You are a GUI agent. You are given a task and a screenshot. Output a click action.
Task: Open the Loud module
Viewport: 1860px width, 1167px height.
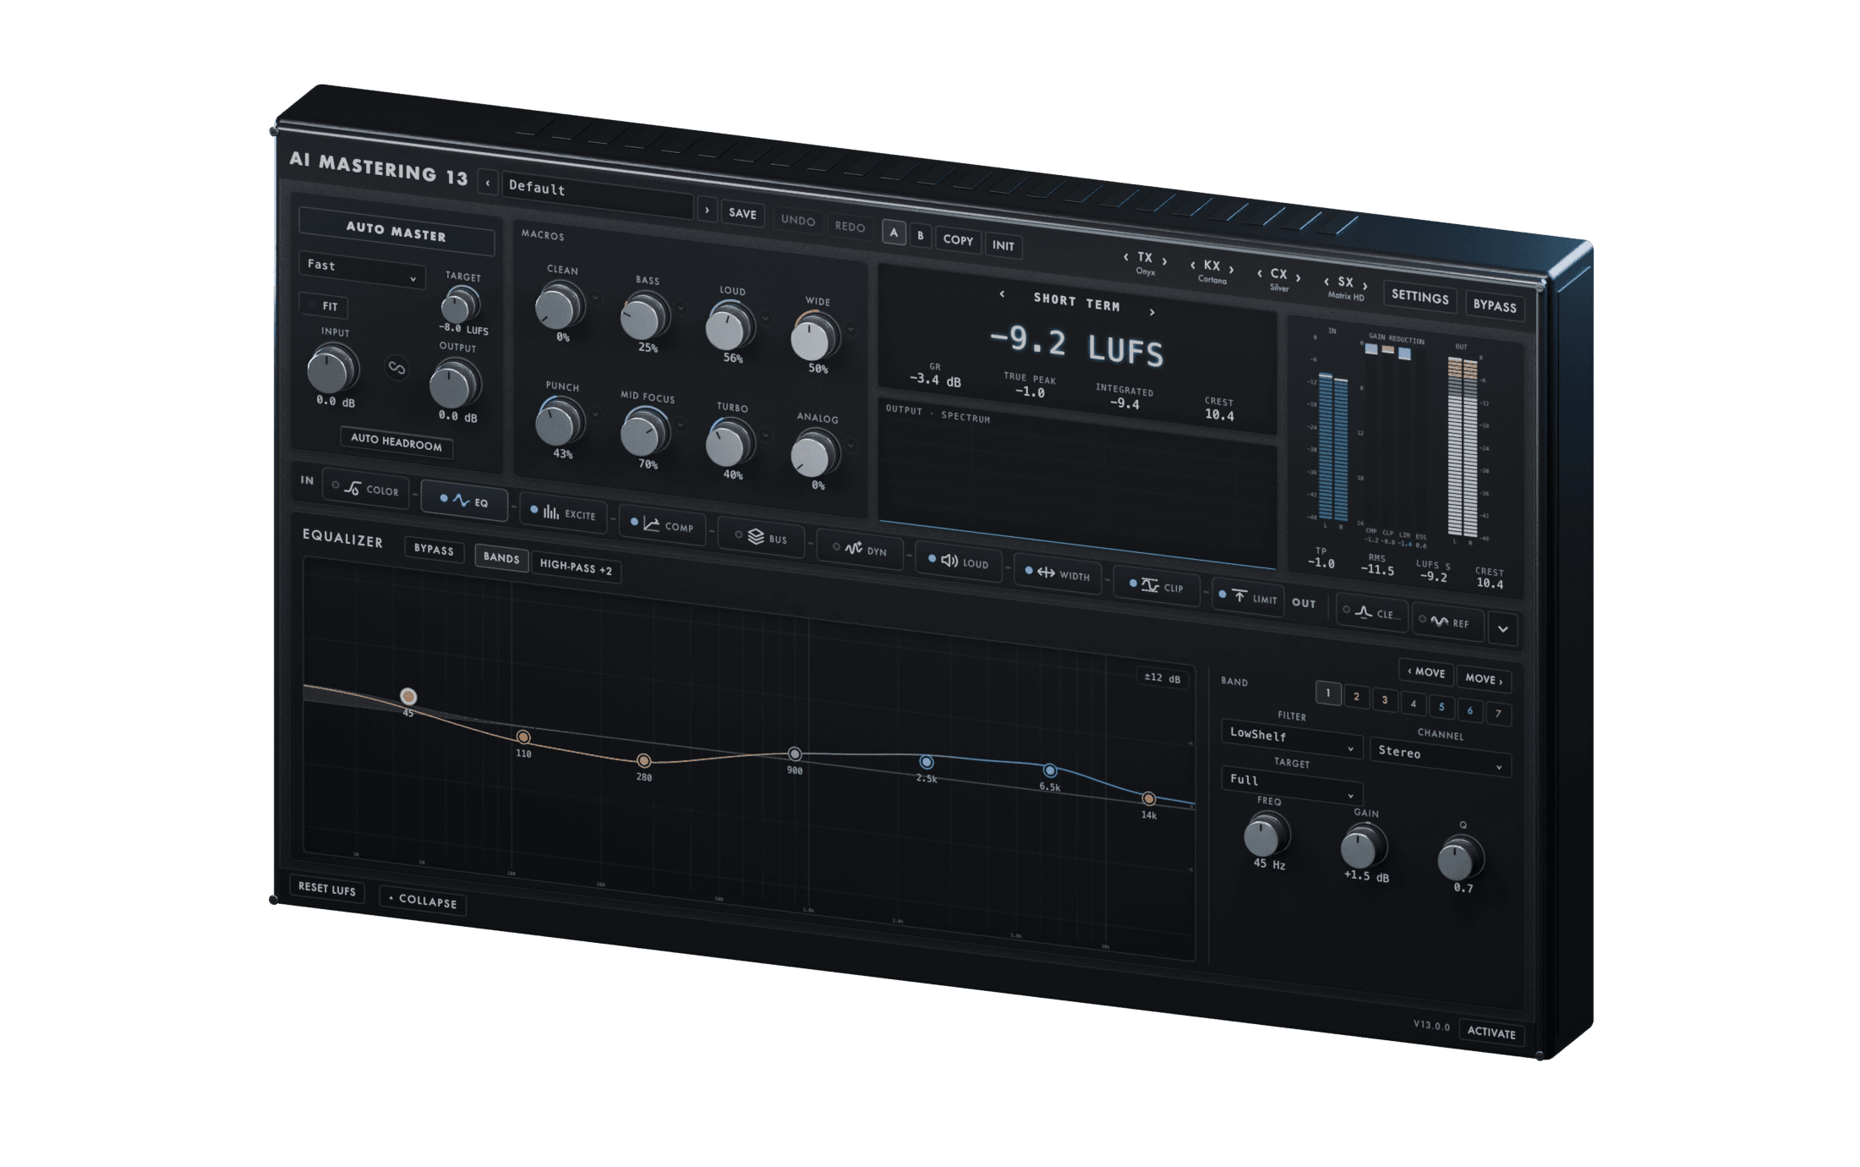[x=960, y=562]
